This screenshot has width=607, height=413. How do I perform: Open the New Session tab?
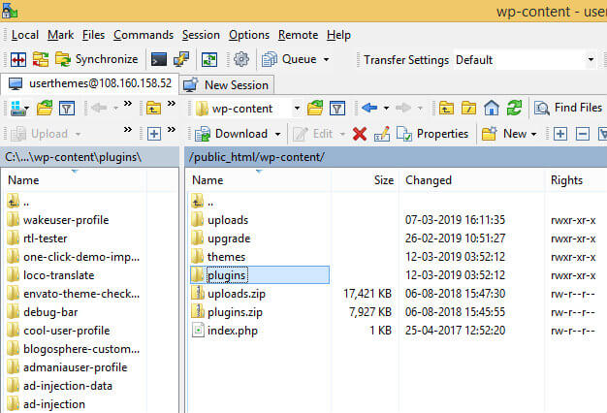227,84
